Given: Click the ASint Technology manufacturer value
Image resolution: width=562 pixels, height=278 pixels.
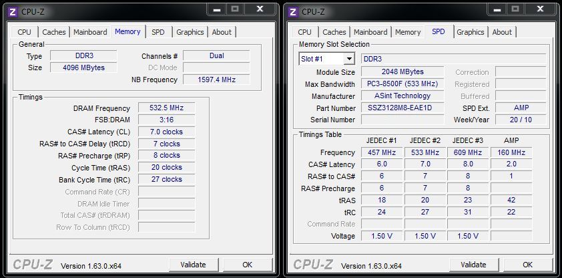Looking at the screenshot, I should (402, 96).
